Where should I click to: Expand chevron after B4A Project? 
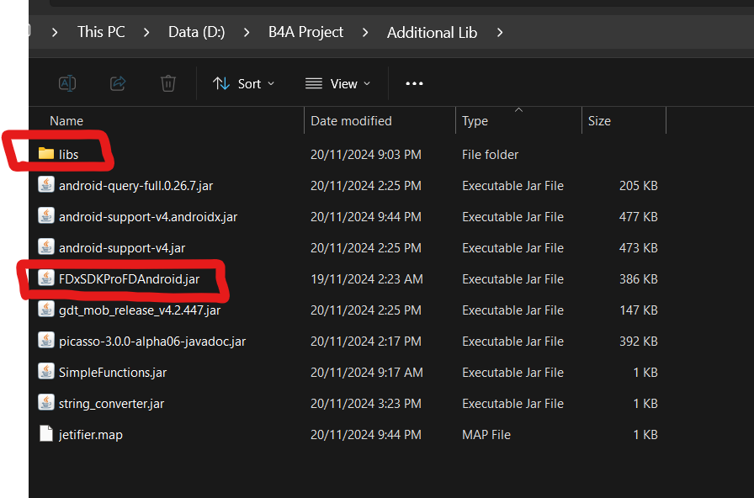coord(365,33)
